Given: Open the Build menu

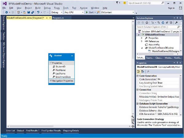Looking at the screenshot, I should tap(38, 8).
